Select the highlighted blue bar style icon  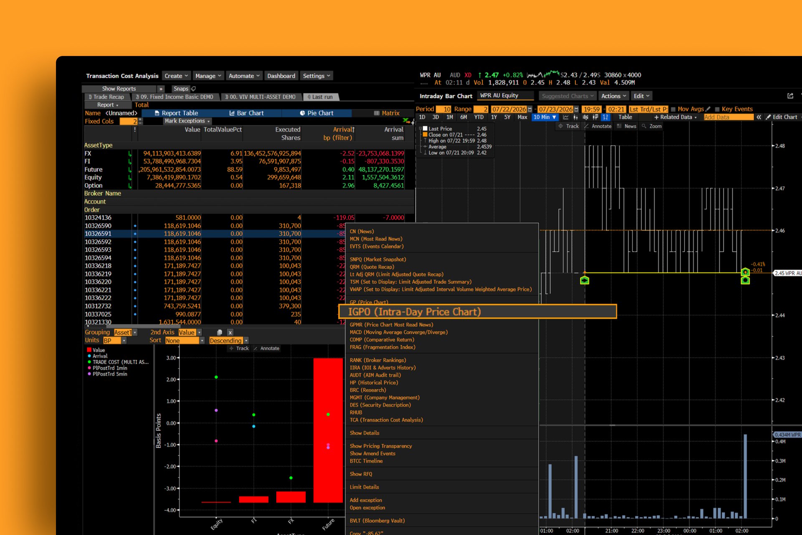click(x=605, y=117)
